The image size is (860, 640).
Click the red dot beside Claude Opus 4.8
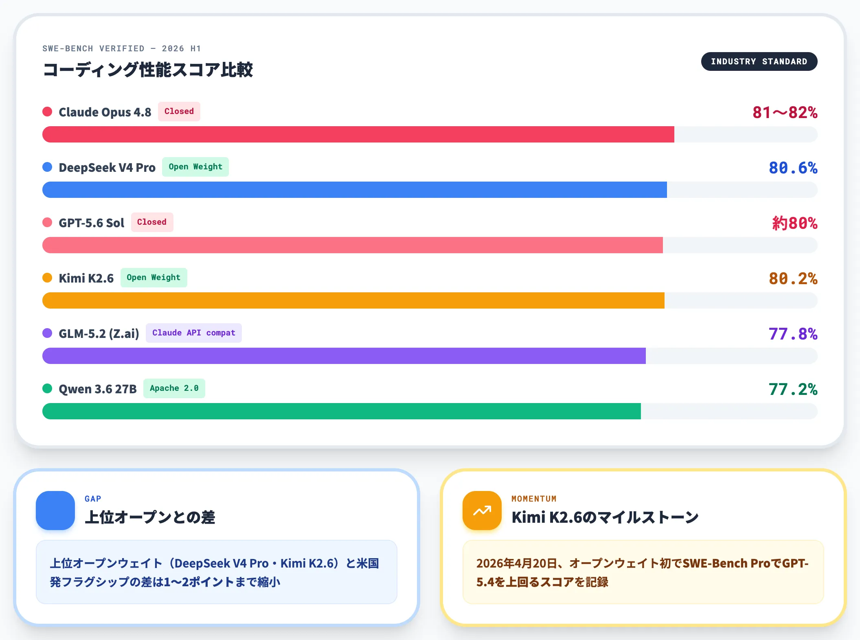47,112
